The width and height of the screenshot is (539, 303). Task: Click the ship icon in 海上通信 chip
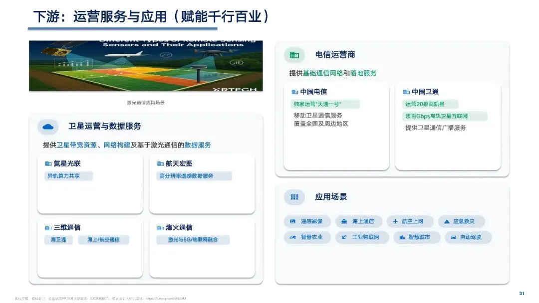coord(344,221)
